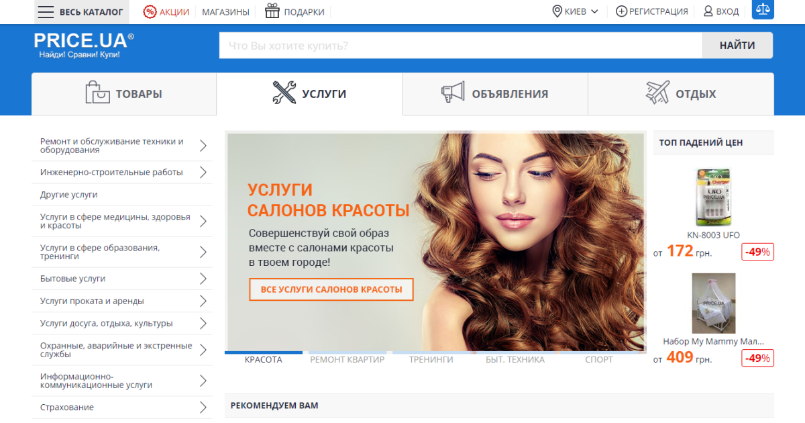Click the KN-8003 UFO product thumbnail
Viewport: 805px width, 423px height.
(713, 197)
